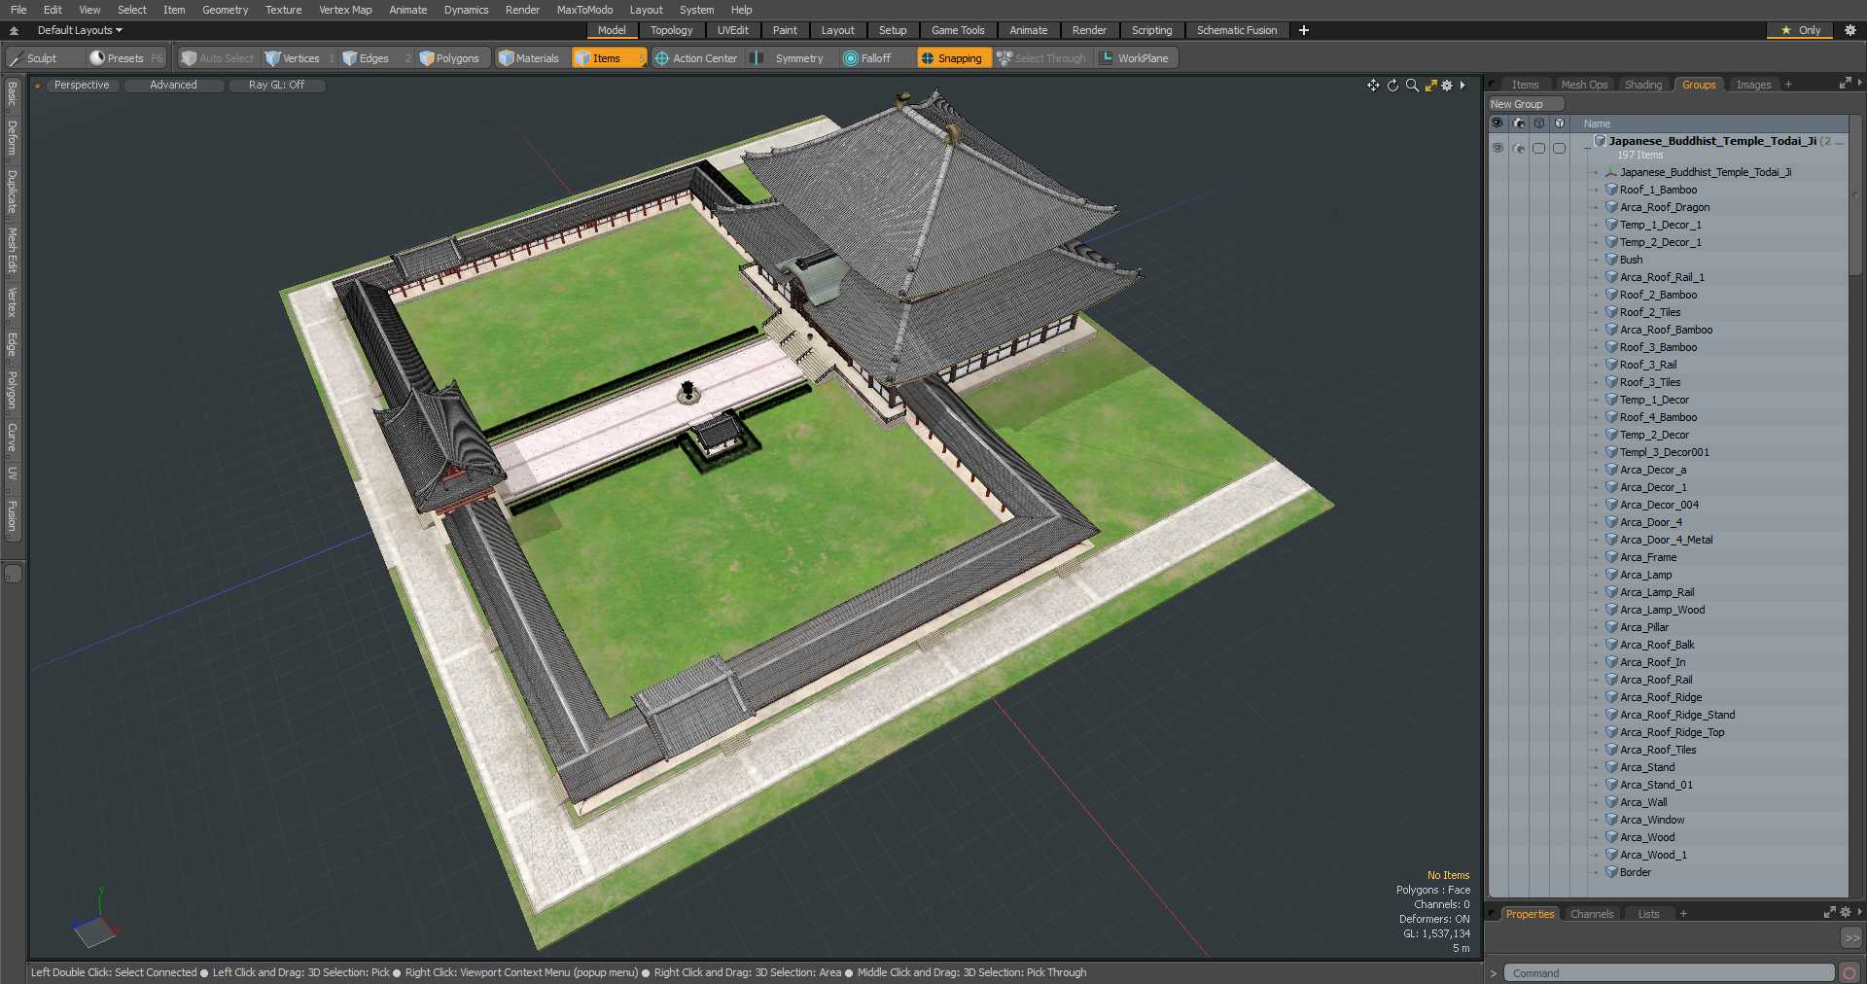Open the Perspective view type dropdown
1867x984 pixels.
point(82,86)
